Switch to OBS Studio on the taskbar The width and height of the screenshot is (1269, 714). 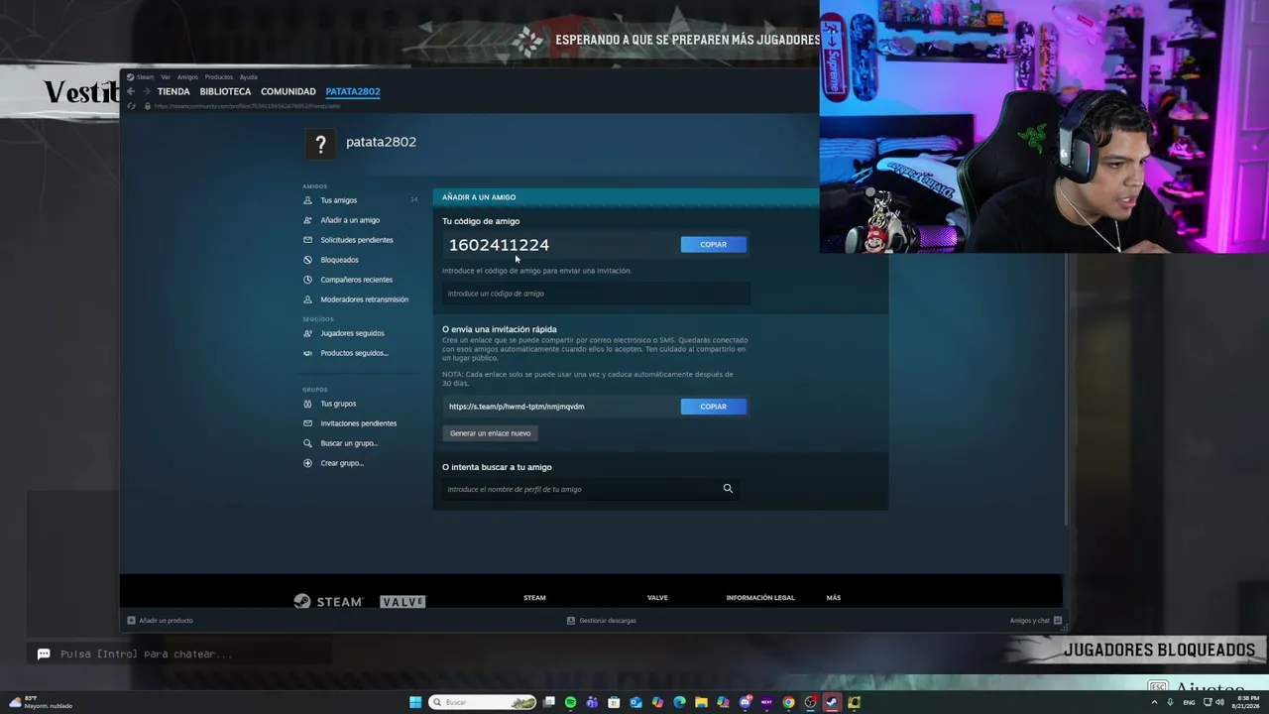point(810,702)
